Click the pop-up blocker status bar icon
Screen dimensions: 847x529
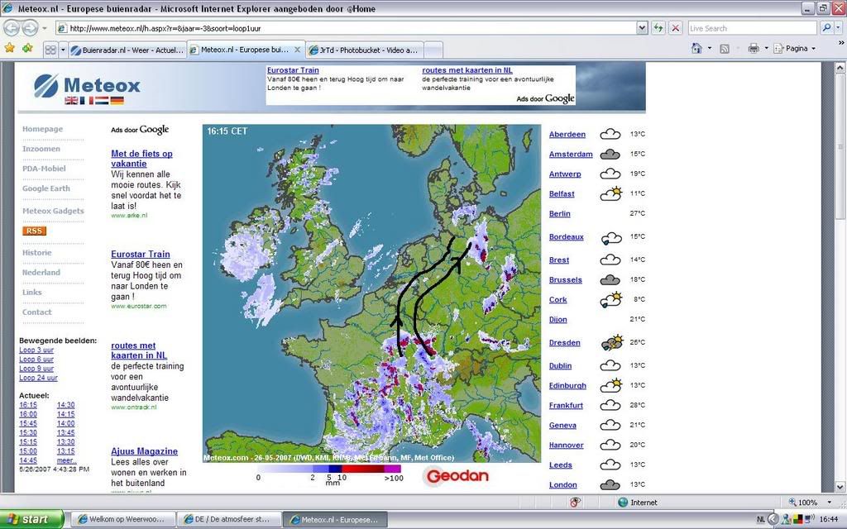click(x=576, y=503)
